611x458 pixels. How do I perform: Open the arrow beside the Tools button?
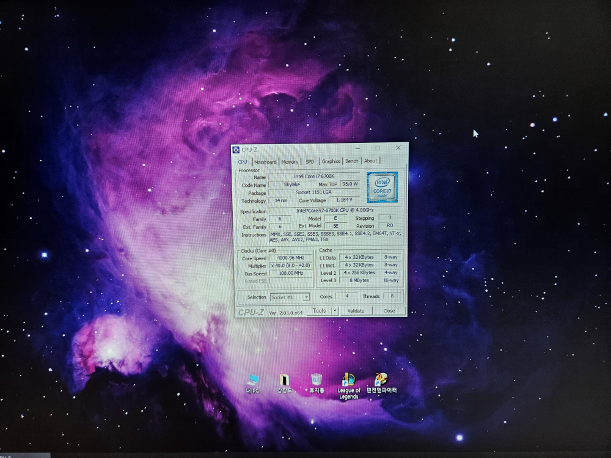pyautogui.click(x=335, y=311)
